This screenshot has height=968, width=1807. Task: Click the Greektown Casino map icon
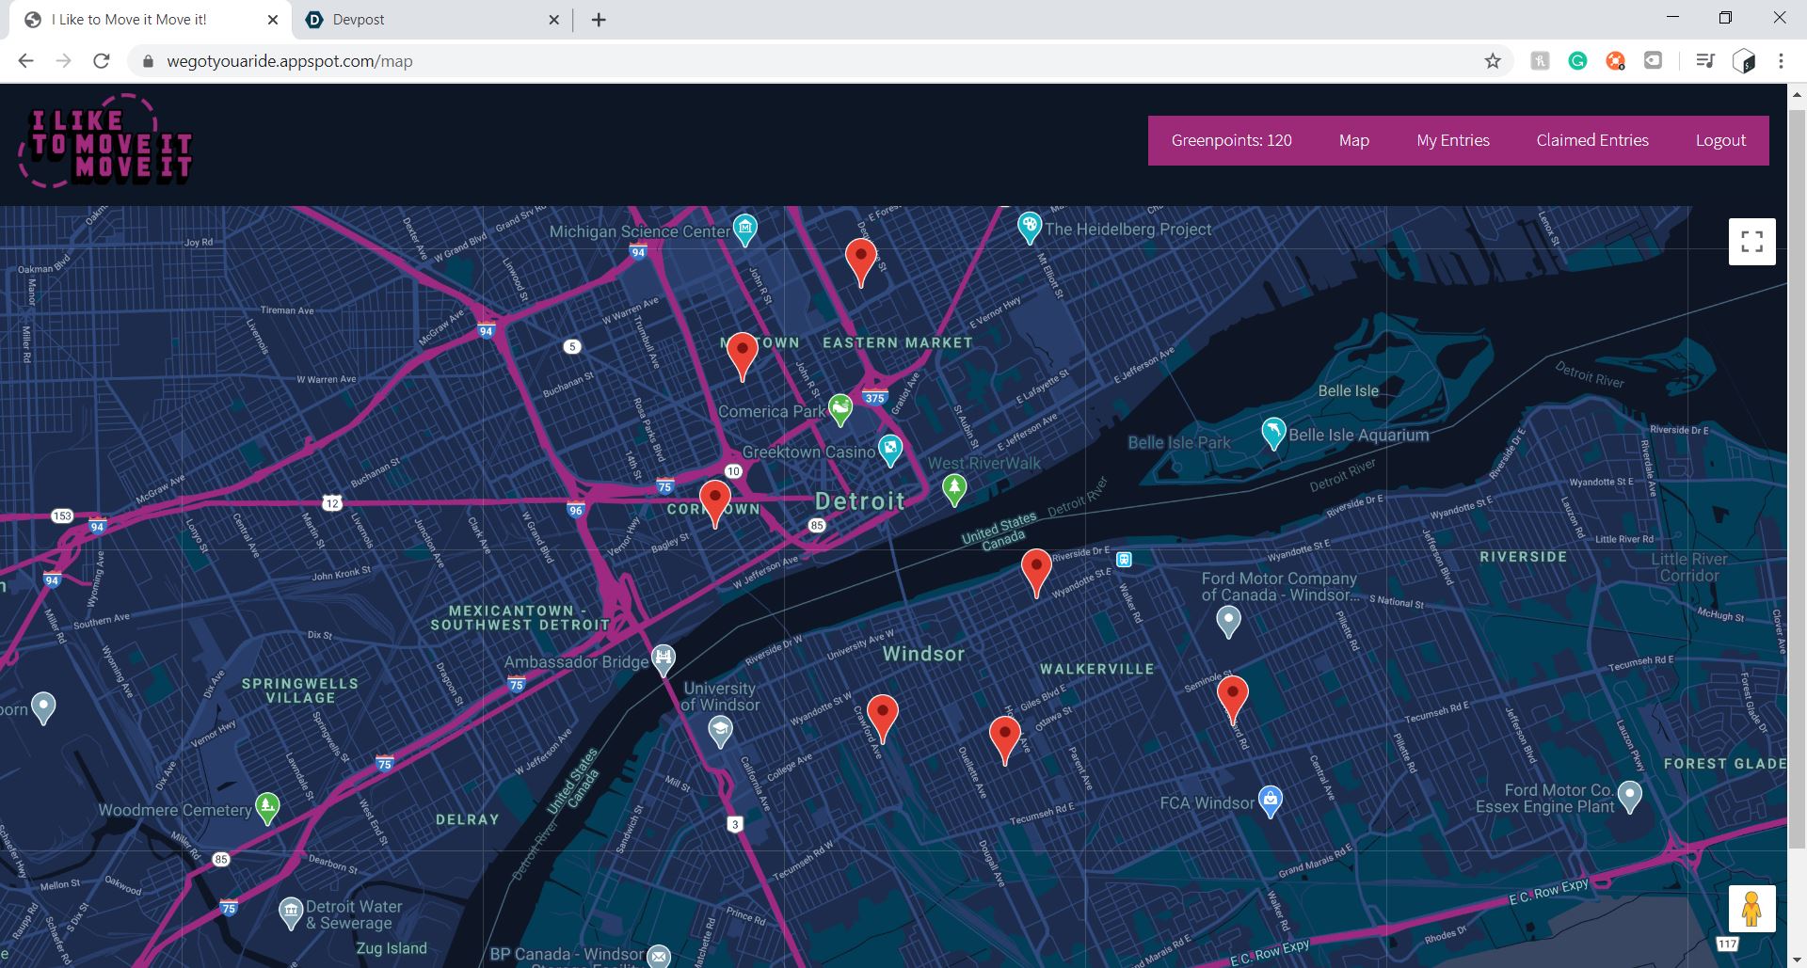[x=890, y=450]
